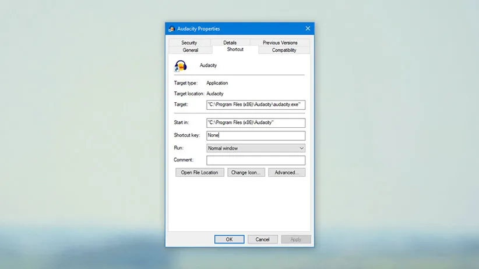Click inside the Target path field
Viewport: 479px width, 269px height.
255,105
